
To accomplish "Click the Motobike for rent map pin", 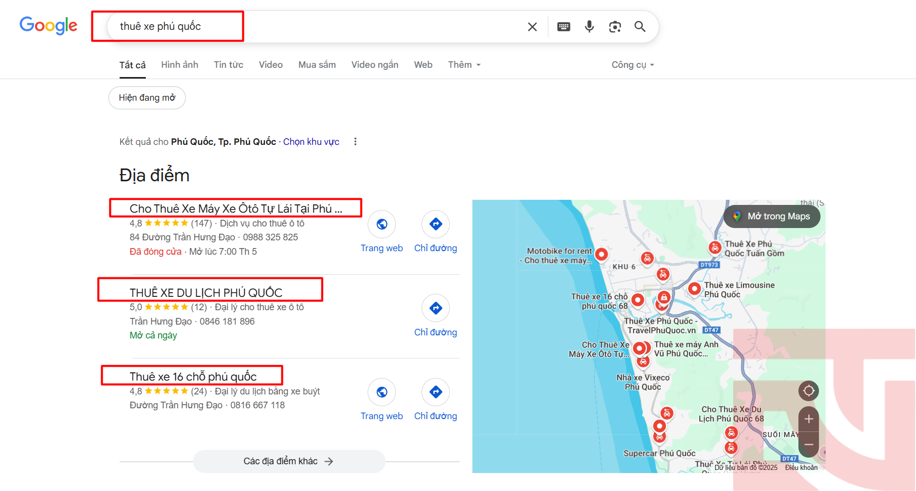I will tap(601, 254).
